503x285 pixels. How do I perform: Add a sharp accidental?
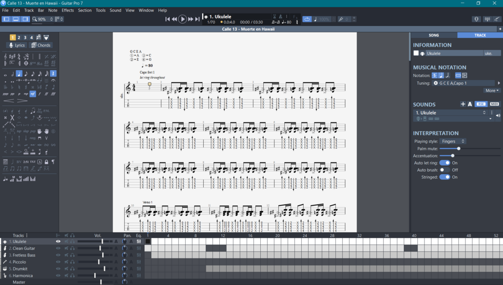click(26, 87)
